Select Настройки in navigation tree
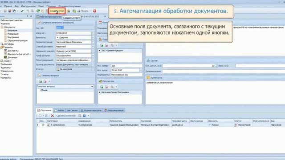The height and width of the screenshot is (160, 285). point(6,78)
